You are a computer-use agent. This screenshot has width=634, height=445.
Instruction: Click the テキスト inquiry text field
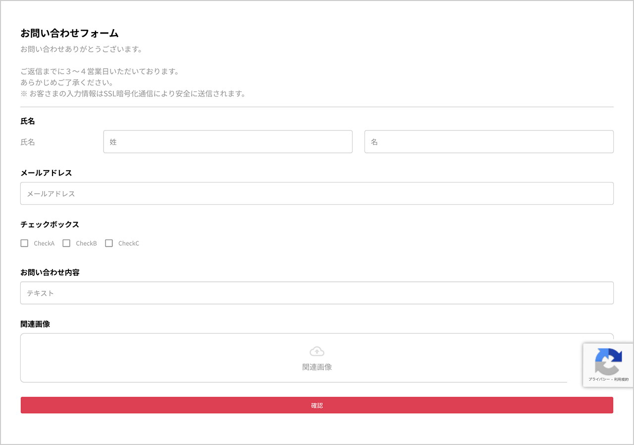coord(317,293)
